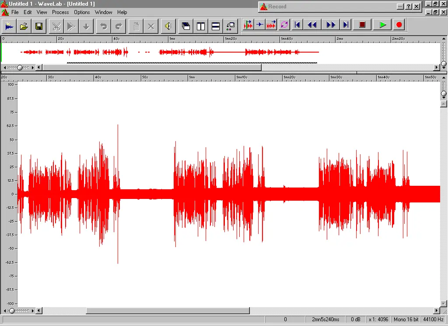The height and width of the screenshot is (326, 448).
Task: Redo the last edit
Action: (118, 26)
